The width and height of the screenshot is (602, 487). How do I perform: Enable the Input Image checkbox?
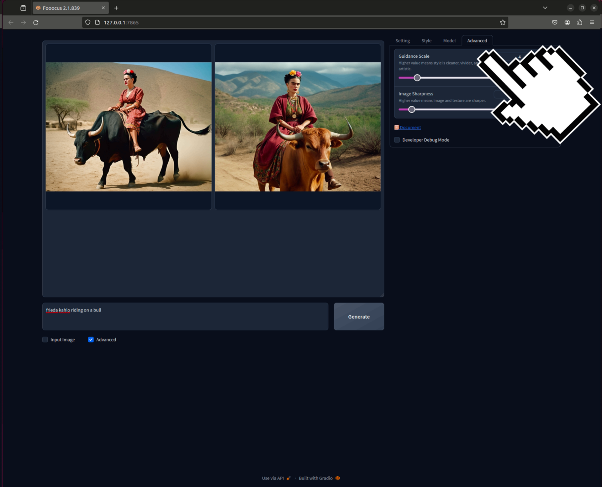click(x=45, y=340)
